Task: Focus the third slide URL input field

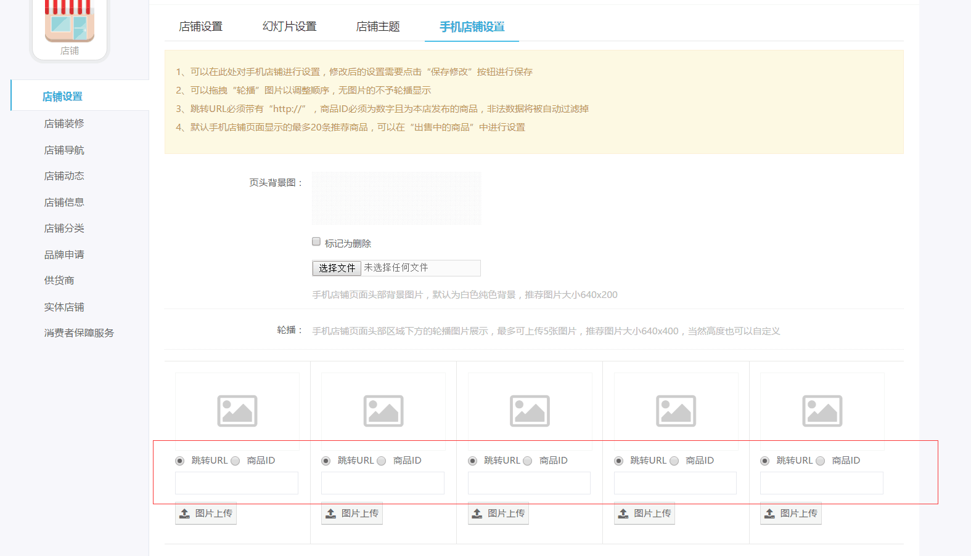Action: tap(529, 483)
